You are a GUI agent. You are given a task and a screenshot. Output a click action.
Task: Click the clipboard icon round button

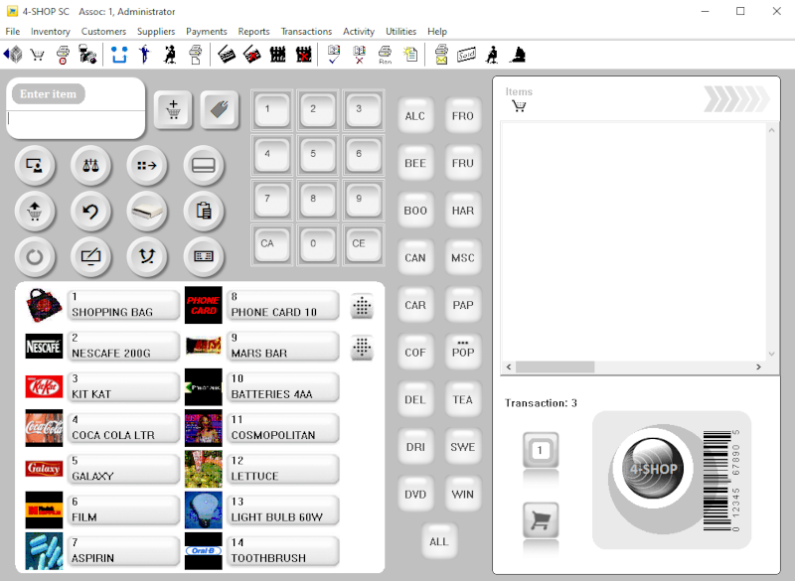coord(203,211)
